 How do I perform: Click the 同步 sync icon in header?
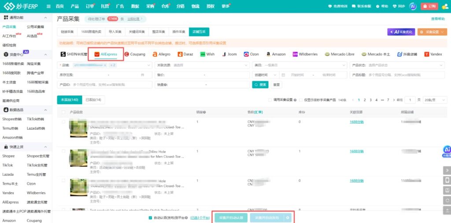coord(399,6)
